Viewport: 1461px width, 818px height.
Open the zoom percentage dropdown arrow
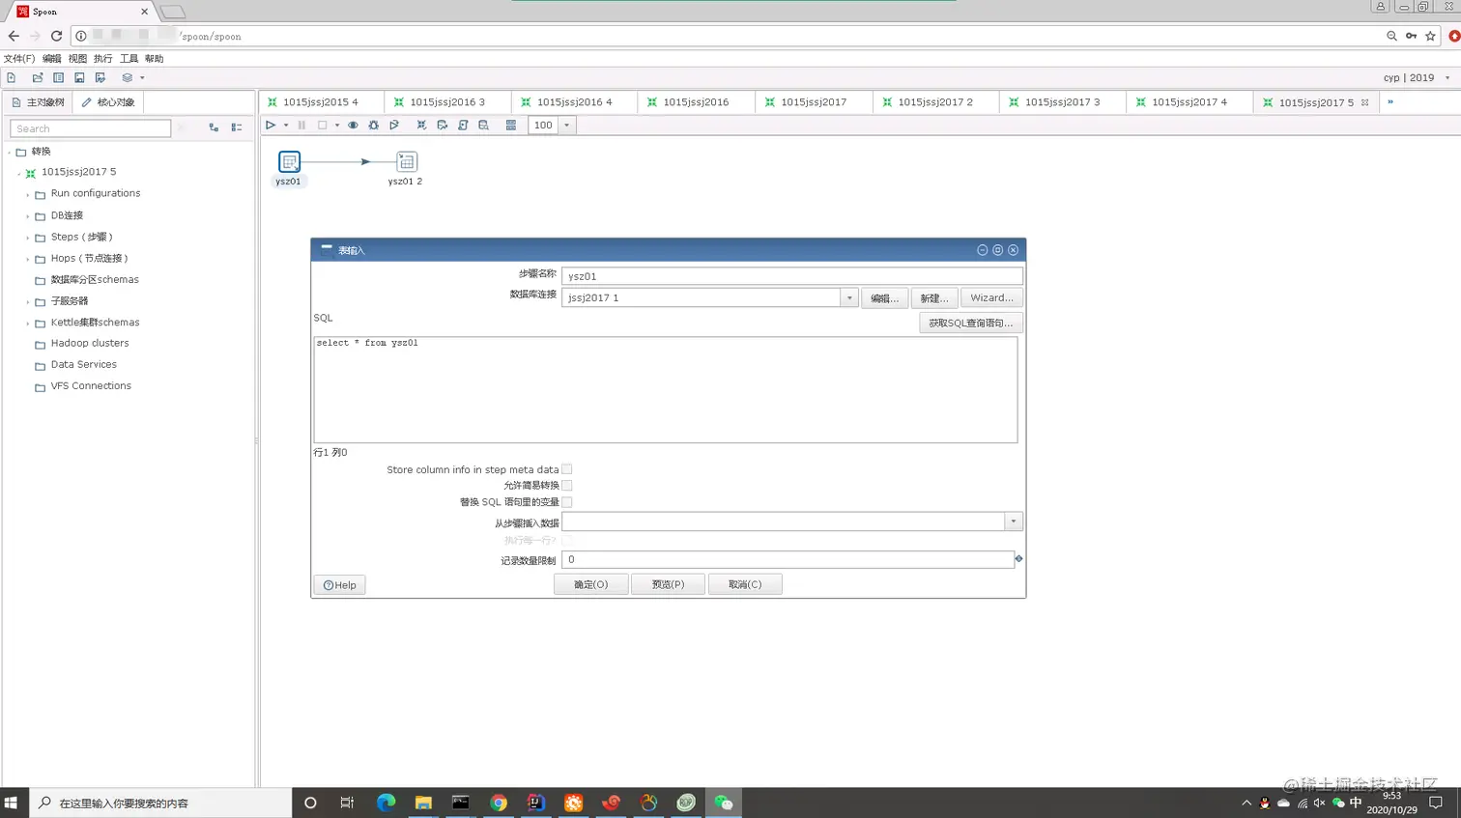(567, 125)
